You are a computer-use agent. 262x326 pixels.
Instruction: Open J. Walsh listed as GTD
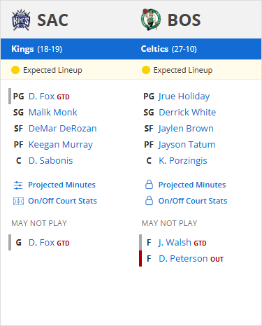coord(175,243)
